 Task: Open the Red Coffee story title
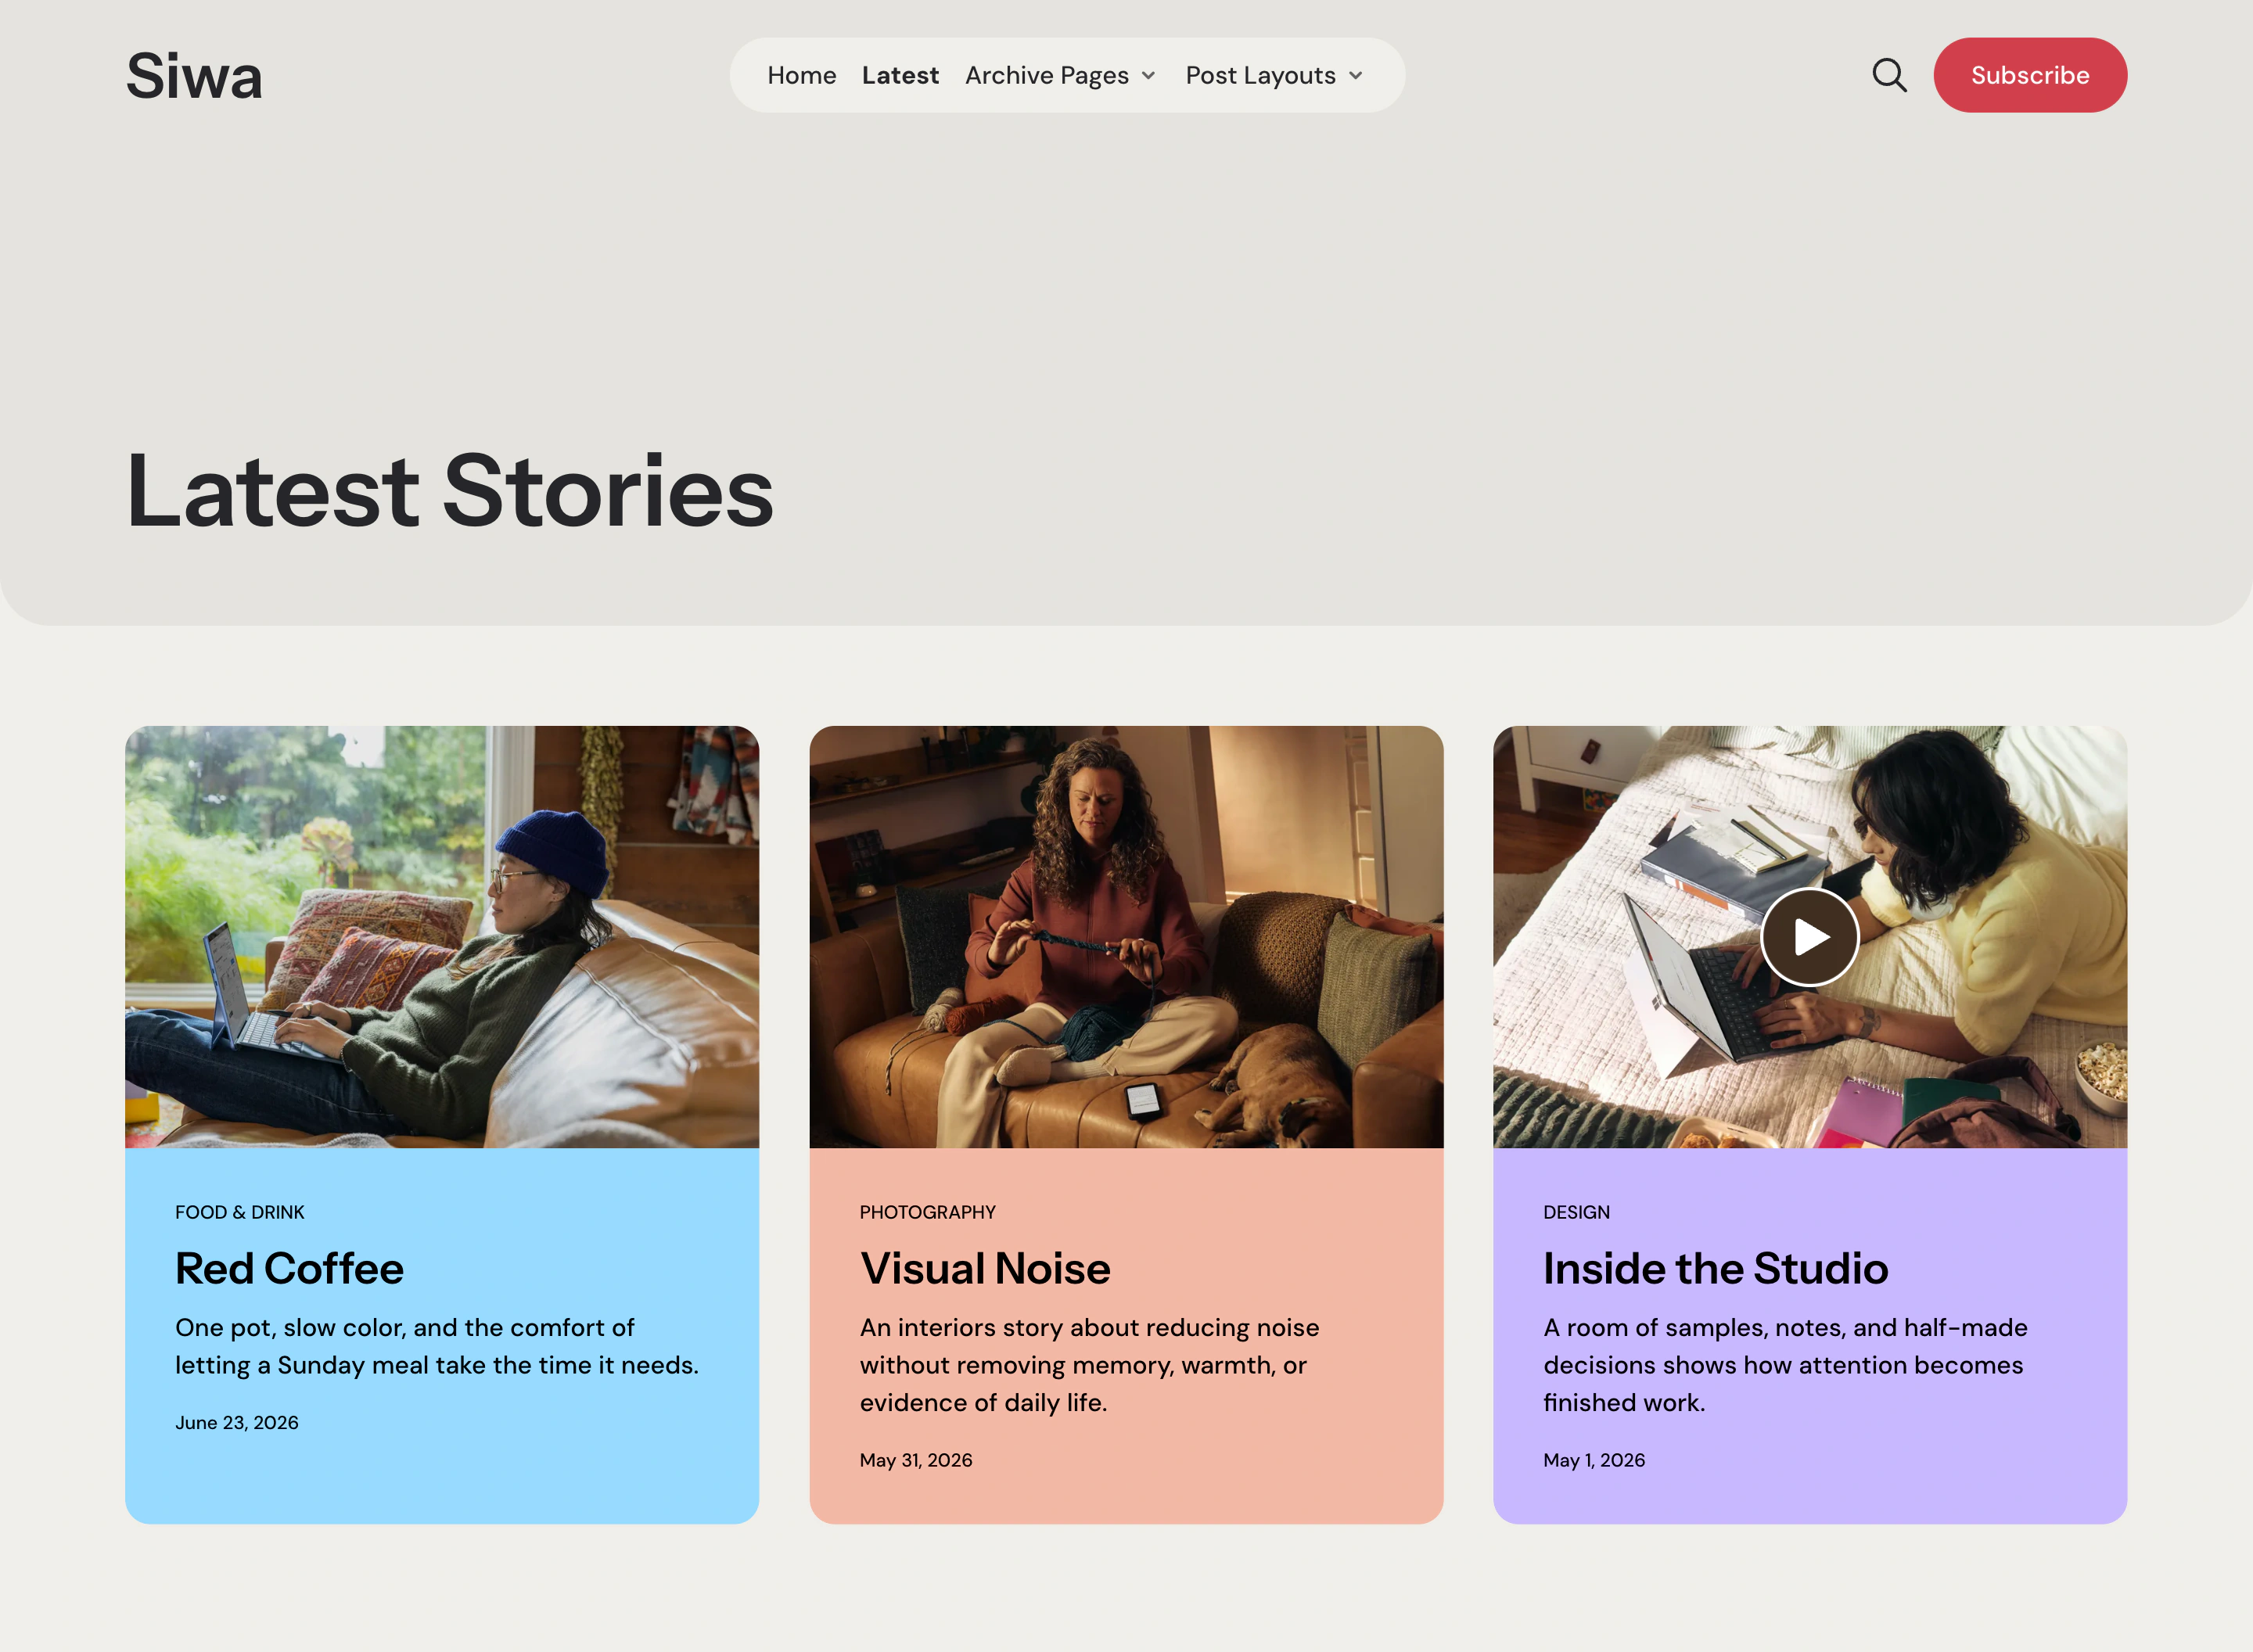pos(289,1268)
